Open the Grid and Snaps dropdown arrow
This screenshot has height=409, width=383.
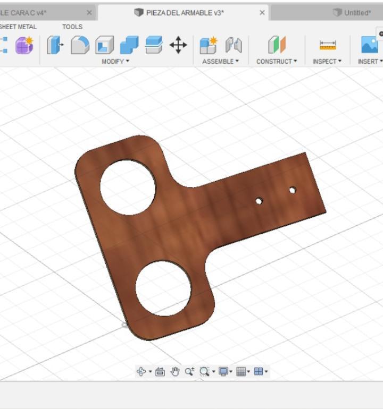coord(248,371)
